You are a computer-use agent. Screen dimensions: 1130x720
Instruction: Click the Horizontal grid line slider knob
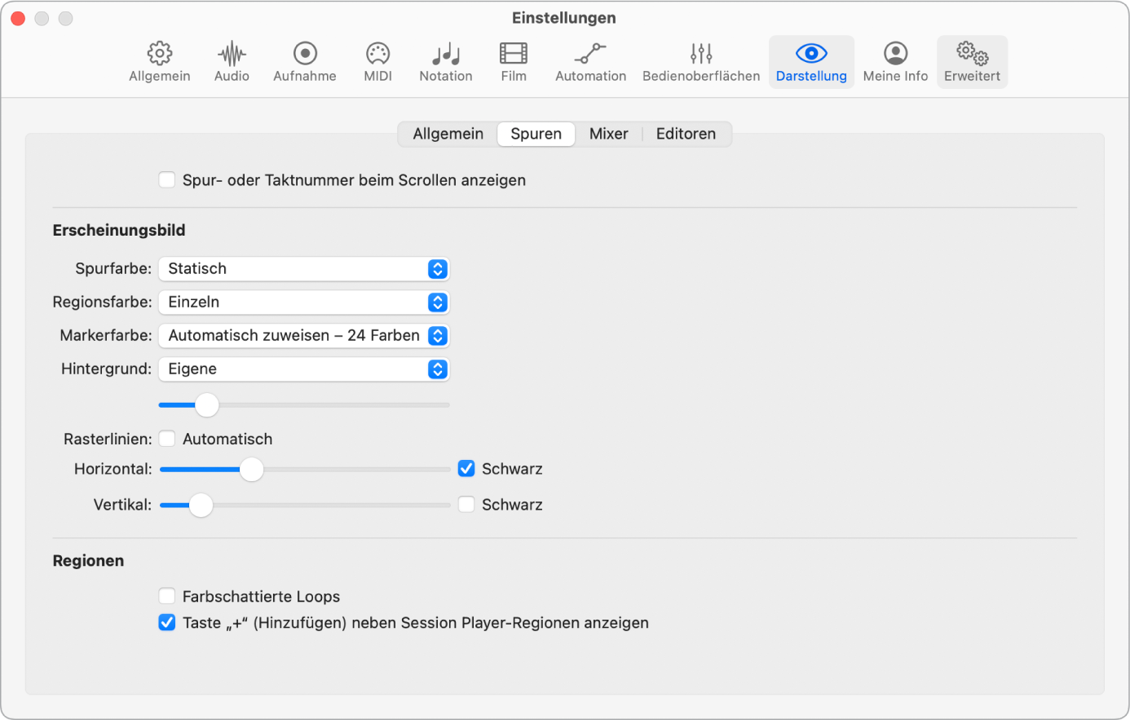pyautogui.click(x=251, y=469)
